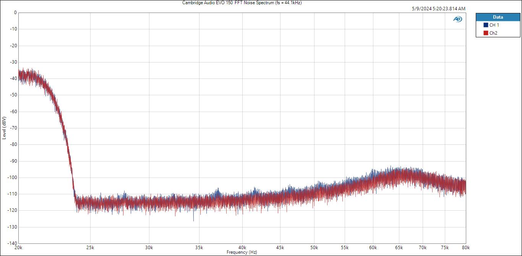
Task: Click the 25k frequency tick label
Action: tap(91, 247)
